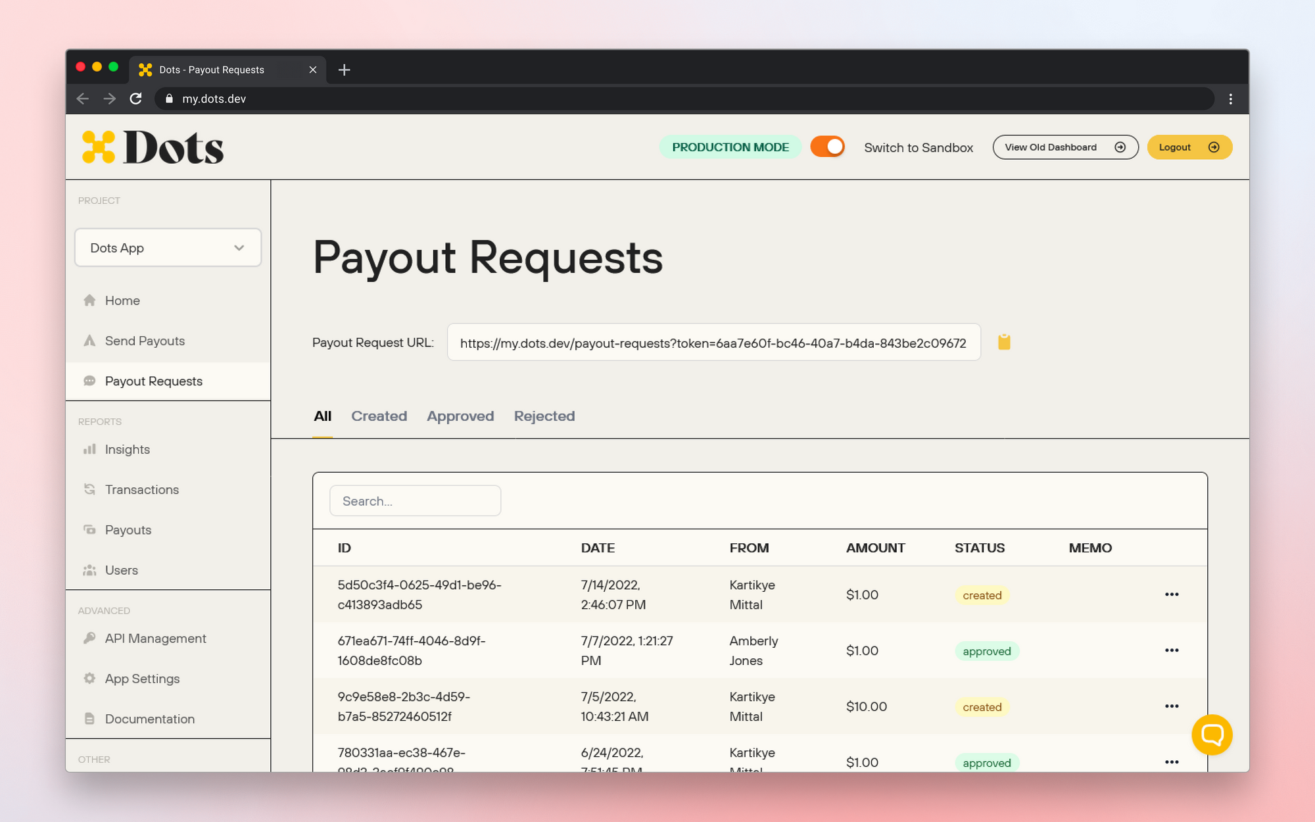Open Payouts via its sidebar icon
Screen dimensions: 1315x822
coord(90,529)
